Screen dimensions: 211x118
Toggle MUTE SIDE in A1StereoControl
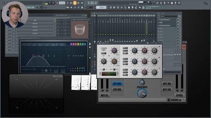click(x=167, y=89)
